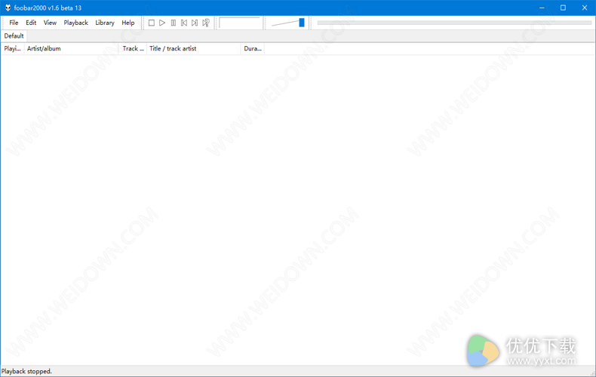The height and width of the screenshot is (377, 596).
Task: Go to the previous track
Action: (x=184, y=23)
